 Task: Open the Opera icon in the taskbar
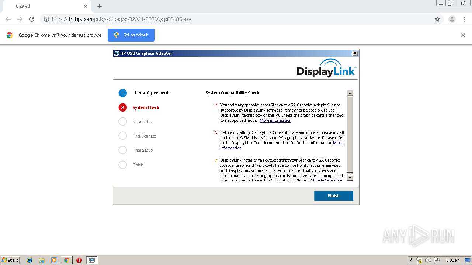click(x=79, y=260)
